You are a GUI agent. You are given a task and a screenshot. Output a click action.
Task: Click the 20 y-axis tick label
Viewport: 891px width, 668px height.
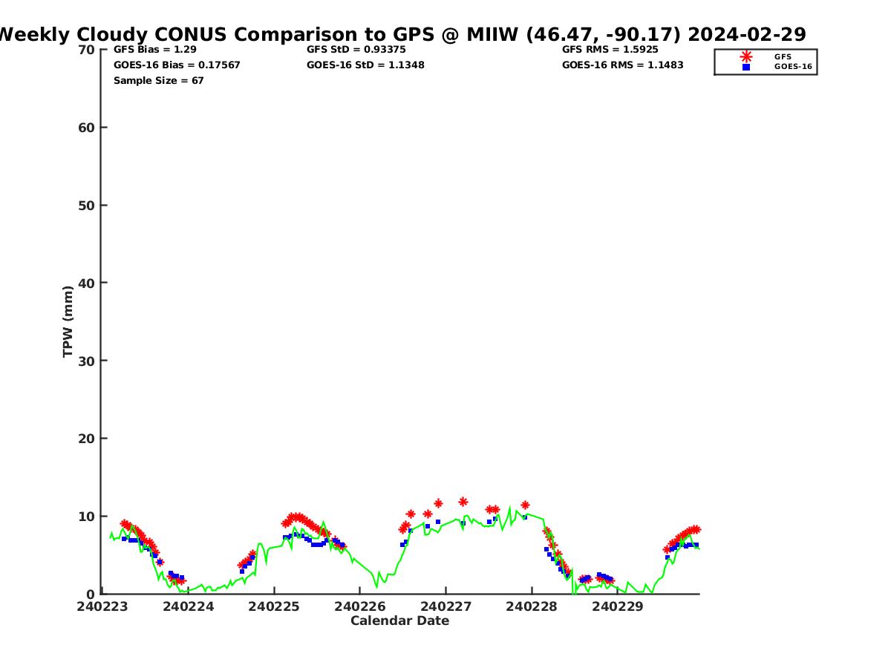pyautogui.click(x=86, y=439)
